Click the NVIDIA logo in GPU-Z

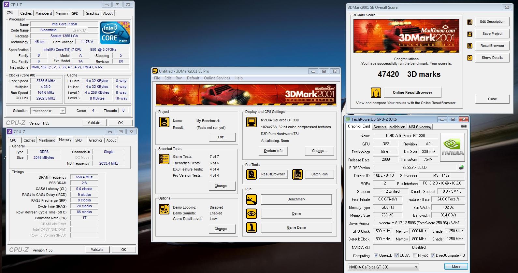pos(453,147)
